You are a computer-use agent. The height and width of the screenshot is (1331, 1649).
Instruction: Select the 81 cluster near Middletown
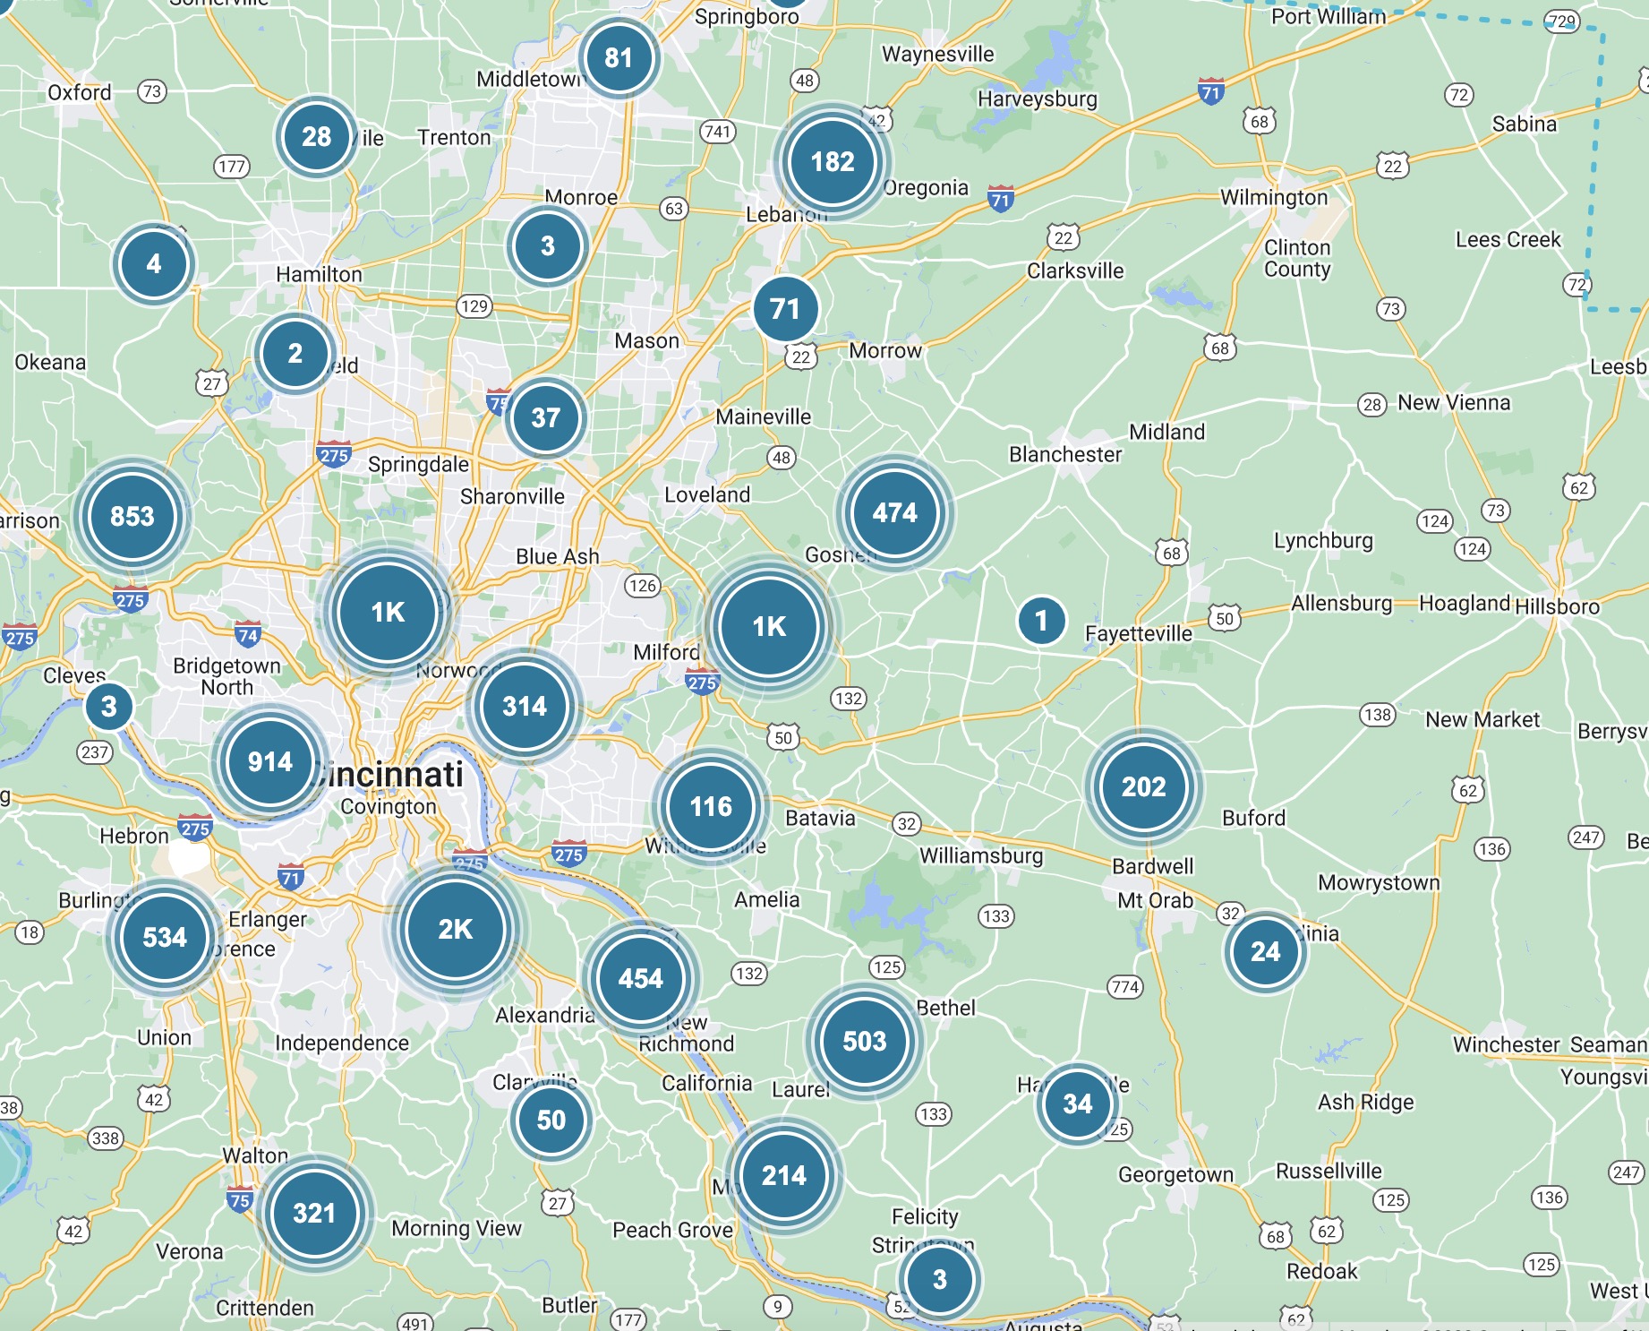tap(619, 58)
